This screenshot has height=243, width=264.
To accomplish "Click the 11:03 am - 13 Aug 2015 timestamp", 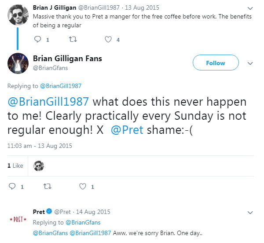I will click(x=40, y=146).
